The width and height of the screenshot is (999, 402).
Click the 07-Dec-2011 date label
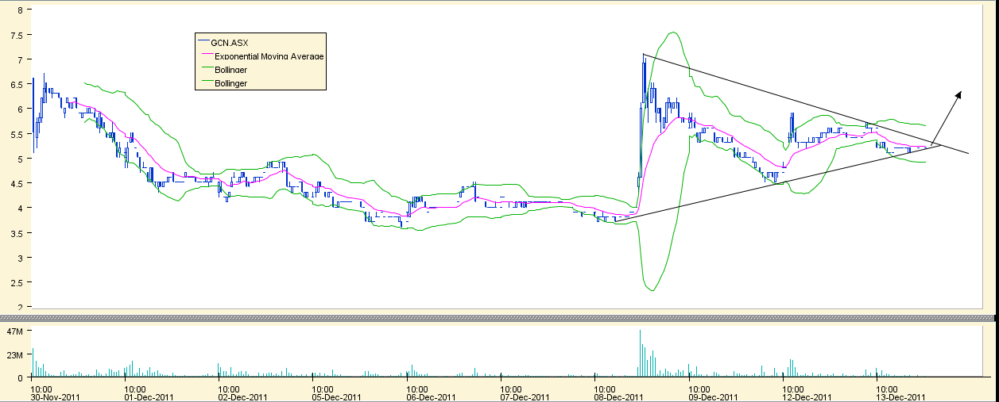click(525, 398)
